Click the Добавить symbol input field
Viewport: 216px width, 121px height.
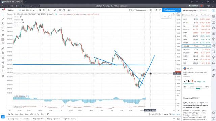pyautogui.click(x=204, y=11)
